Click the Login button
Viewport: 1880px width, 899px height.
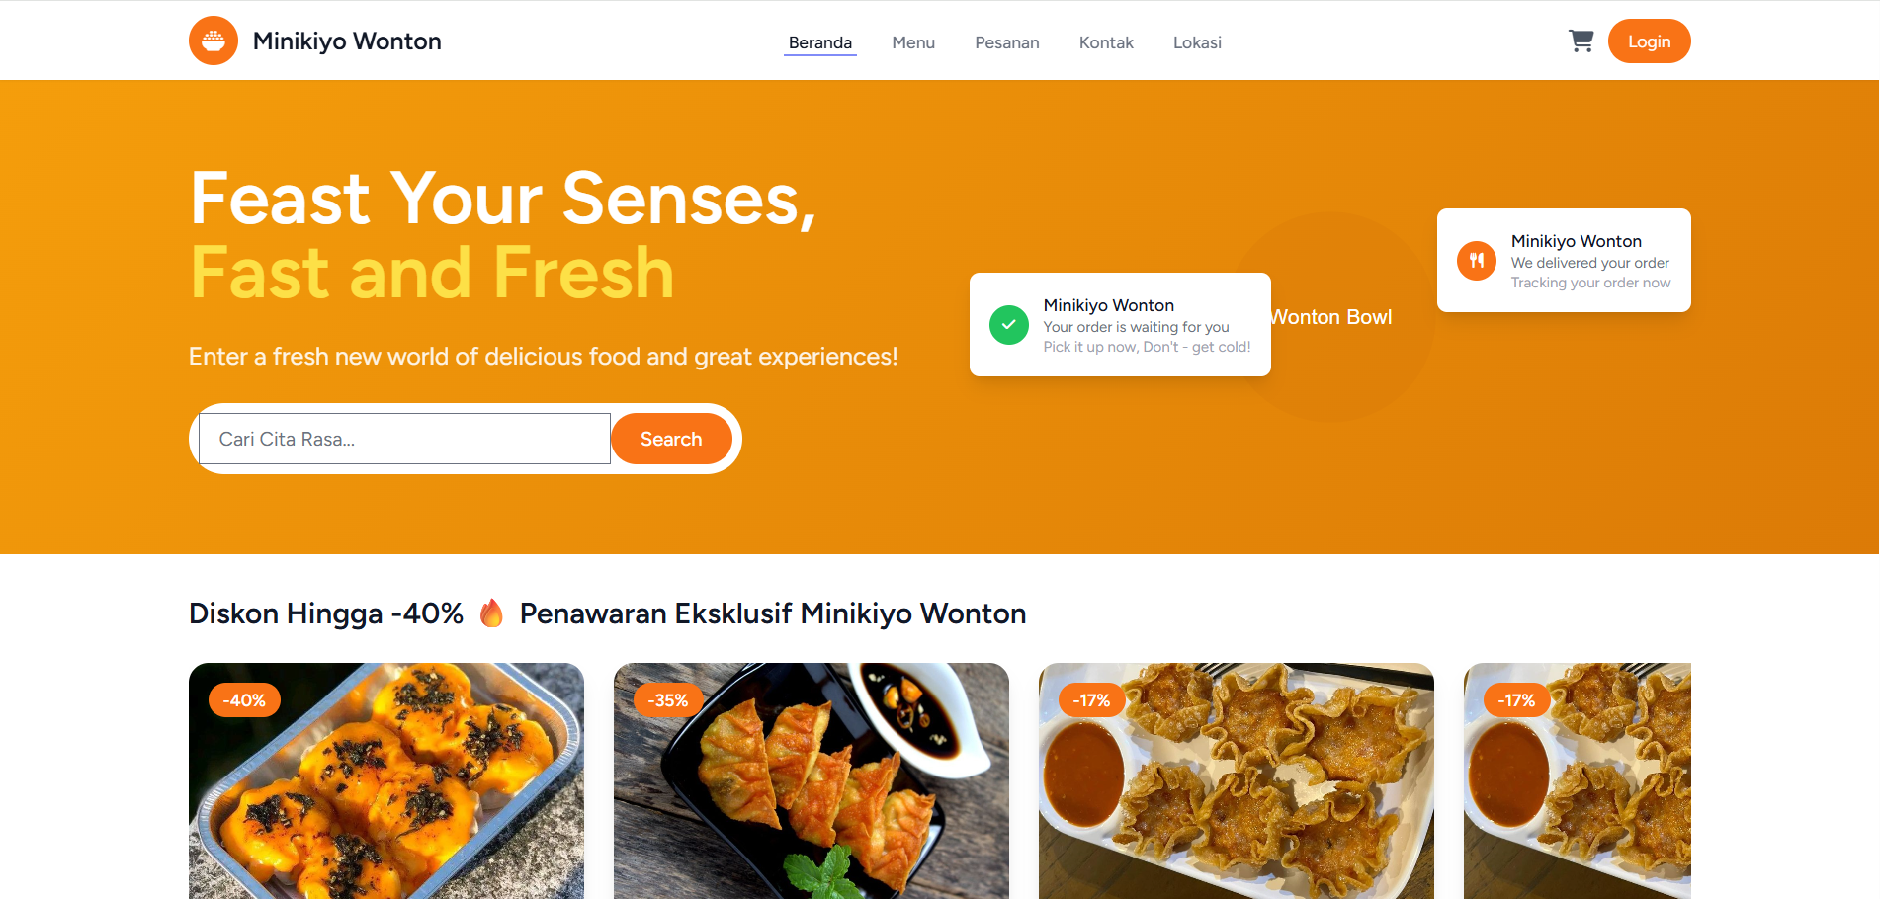(x=1649, y=41)
